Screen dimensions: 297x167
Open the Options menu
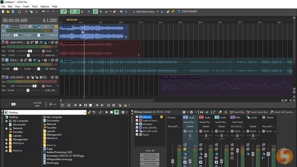click(x=45, y=6)
